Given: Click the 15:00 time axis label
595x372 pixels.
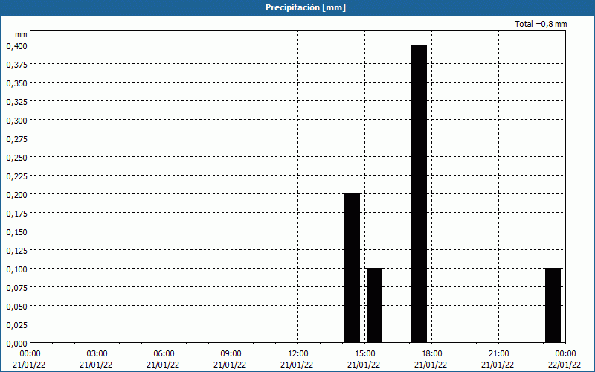Looking at the screenshot, I should (364, 354).
